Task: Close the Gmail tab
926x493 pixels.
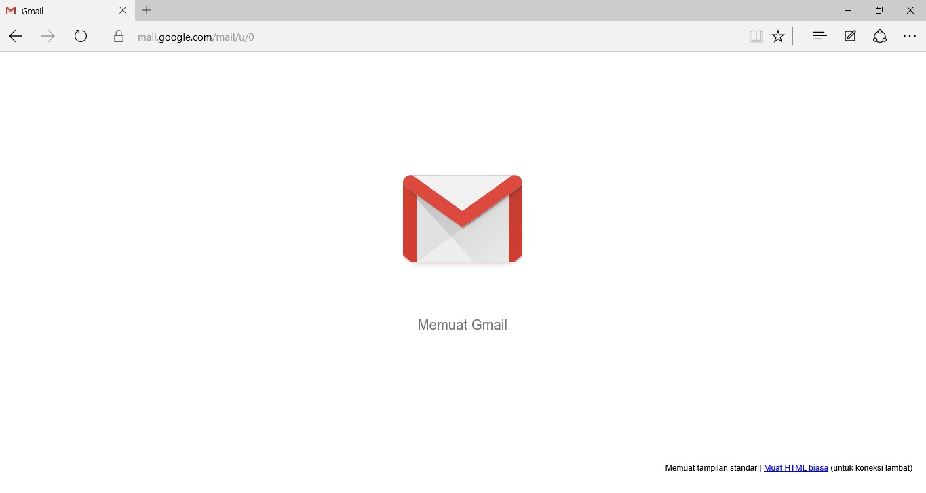Action: 123,10
